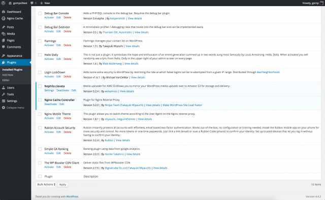Open the user avatar in admin bar

tap(321, 3)
